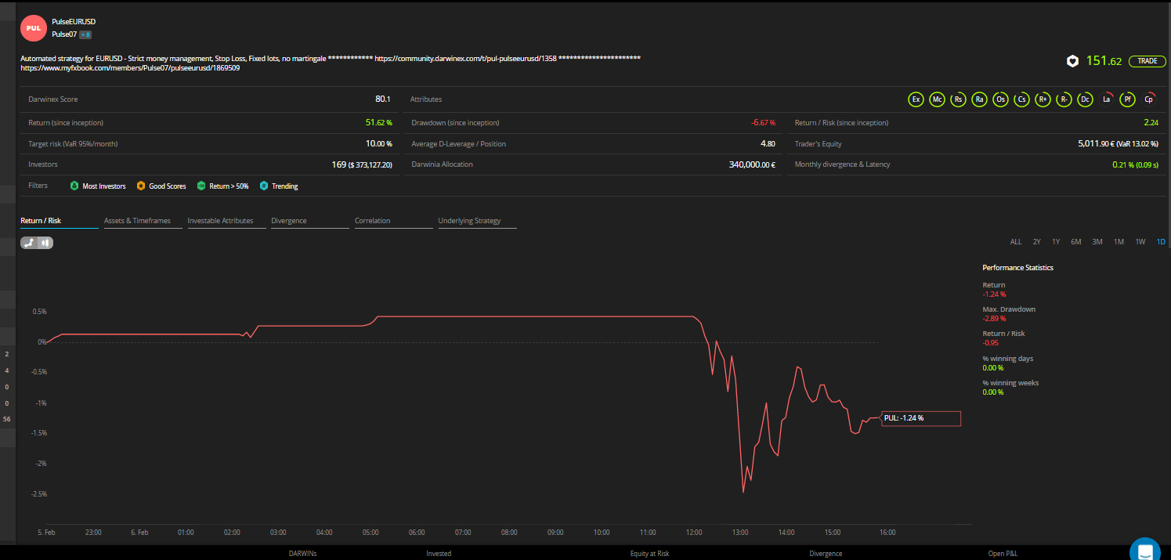
Task: Select the ALL chart time range
Action: [x=1016, y=242]
